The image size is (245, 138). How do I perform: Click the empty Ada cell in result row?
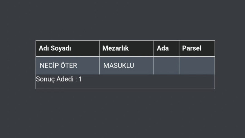pos(166,66)
